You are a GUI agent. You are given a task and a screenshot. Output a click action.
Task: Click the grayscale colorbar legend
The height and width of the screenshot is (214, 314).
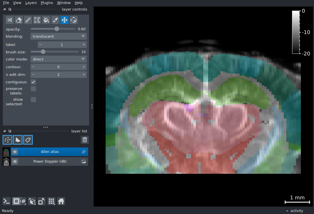[x=296, y=32]
